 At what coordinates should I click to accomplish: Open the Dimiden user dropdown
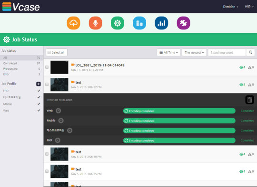pyautogui.click(x=230, y=7)
